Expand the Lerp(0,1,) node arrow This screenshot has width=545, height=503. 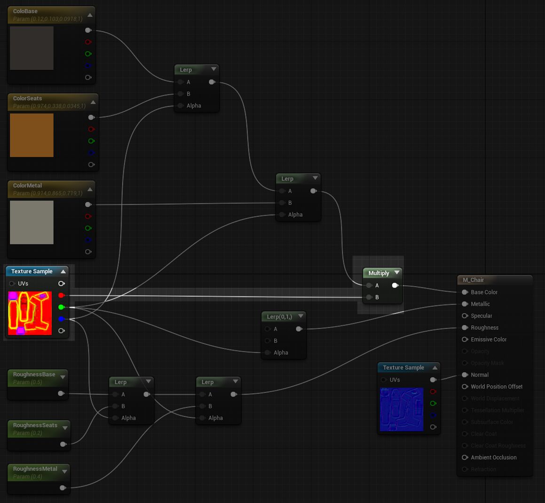300,316
